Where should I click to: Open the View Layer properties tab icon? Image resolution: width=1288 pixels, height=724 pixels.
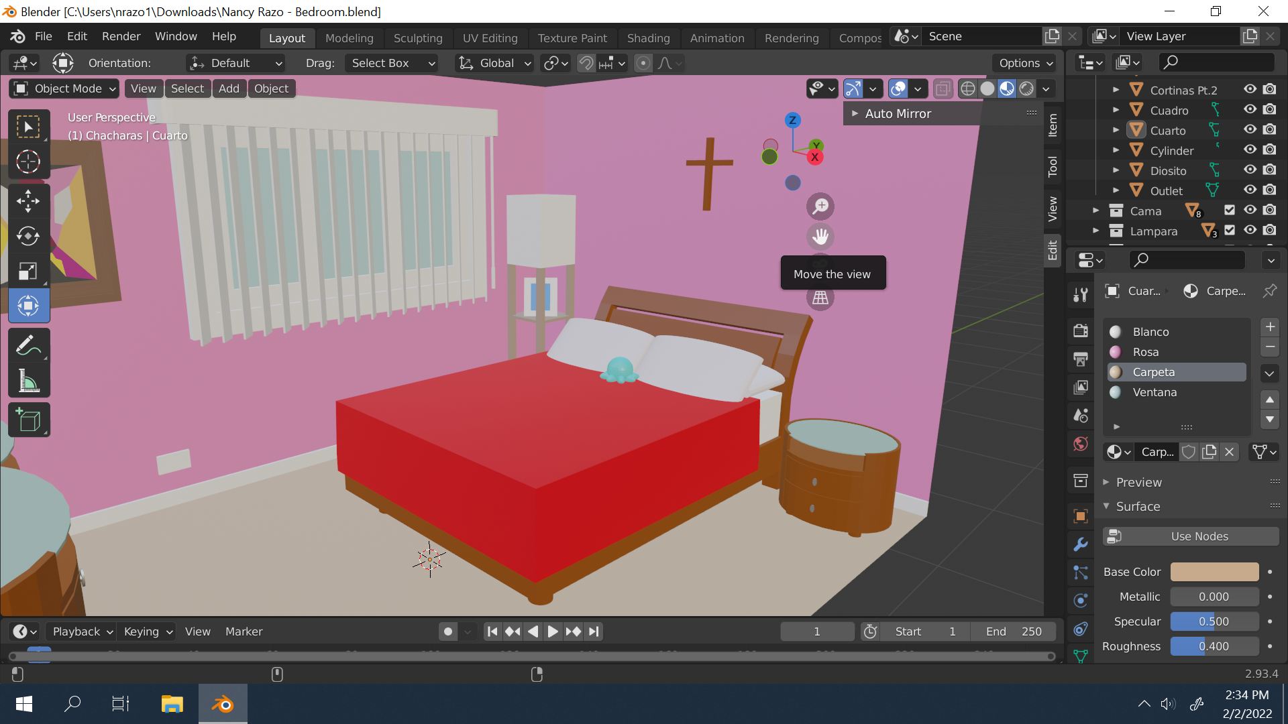coord(1080,387)
